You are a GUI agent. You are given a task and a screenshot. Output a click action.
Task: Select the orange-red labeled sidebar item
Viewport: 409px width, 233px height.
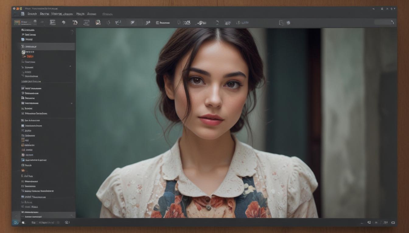click(30, 56)
